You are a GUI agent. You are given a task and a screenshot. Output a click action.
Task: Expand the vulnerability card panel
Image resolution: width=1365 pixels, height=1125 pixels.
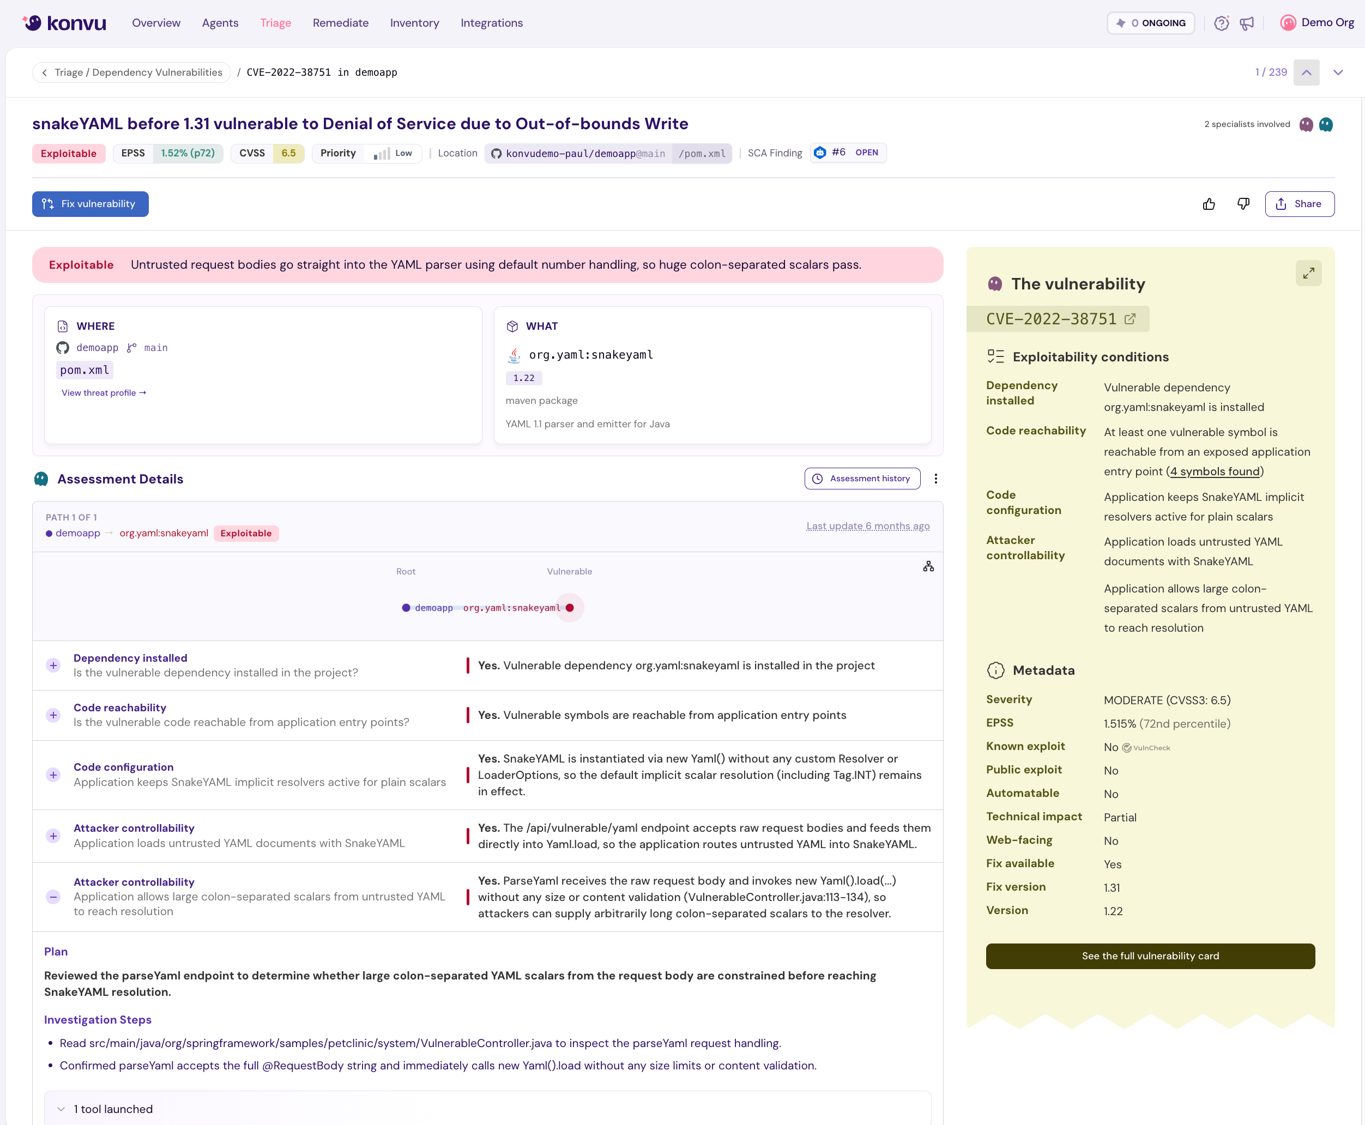(x=1309, y=274)
